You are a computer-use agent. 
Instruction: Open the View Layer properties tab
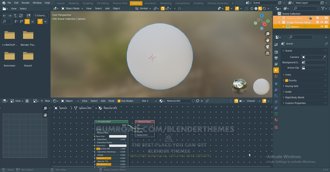coord(276,64)
